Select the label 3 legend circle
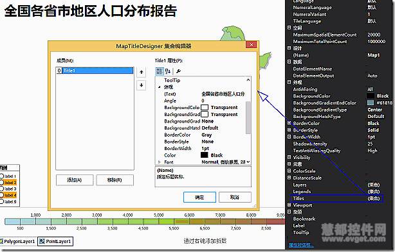The height and width of the screenshot is (252, 395). (2, 189)
